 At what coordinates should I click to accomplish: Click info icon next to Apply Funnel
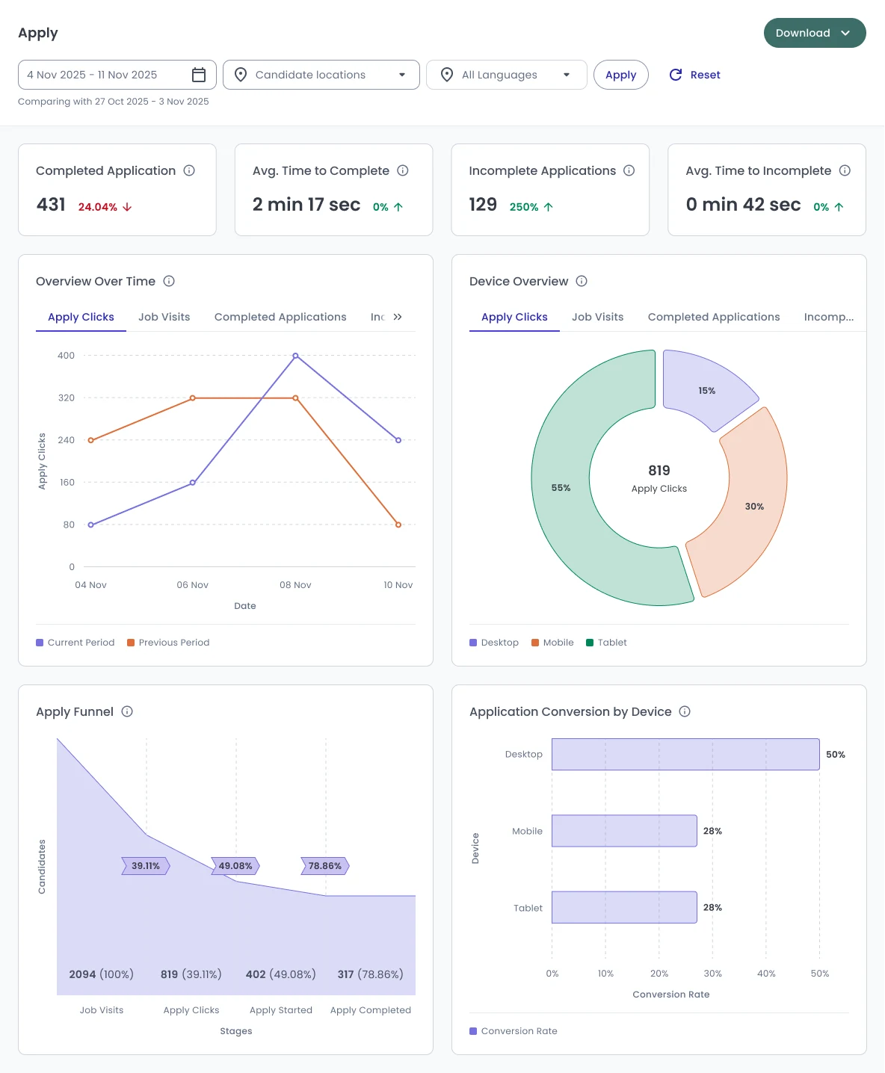[x=127, y=711]
